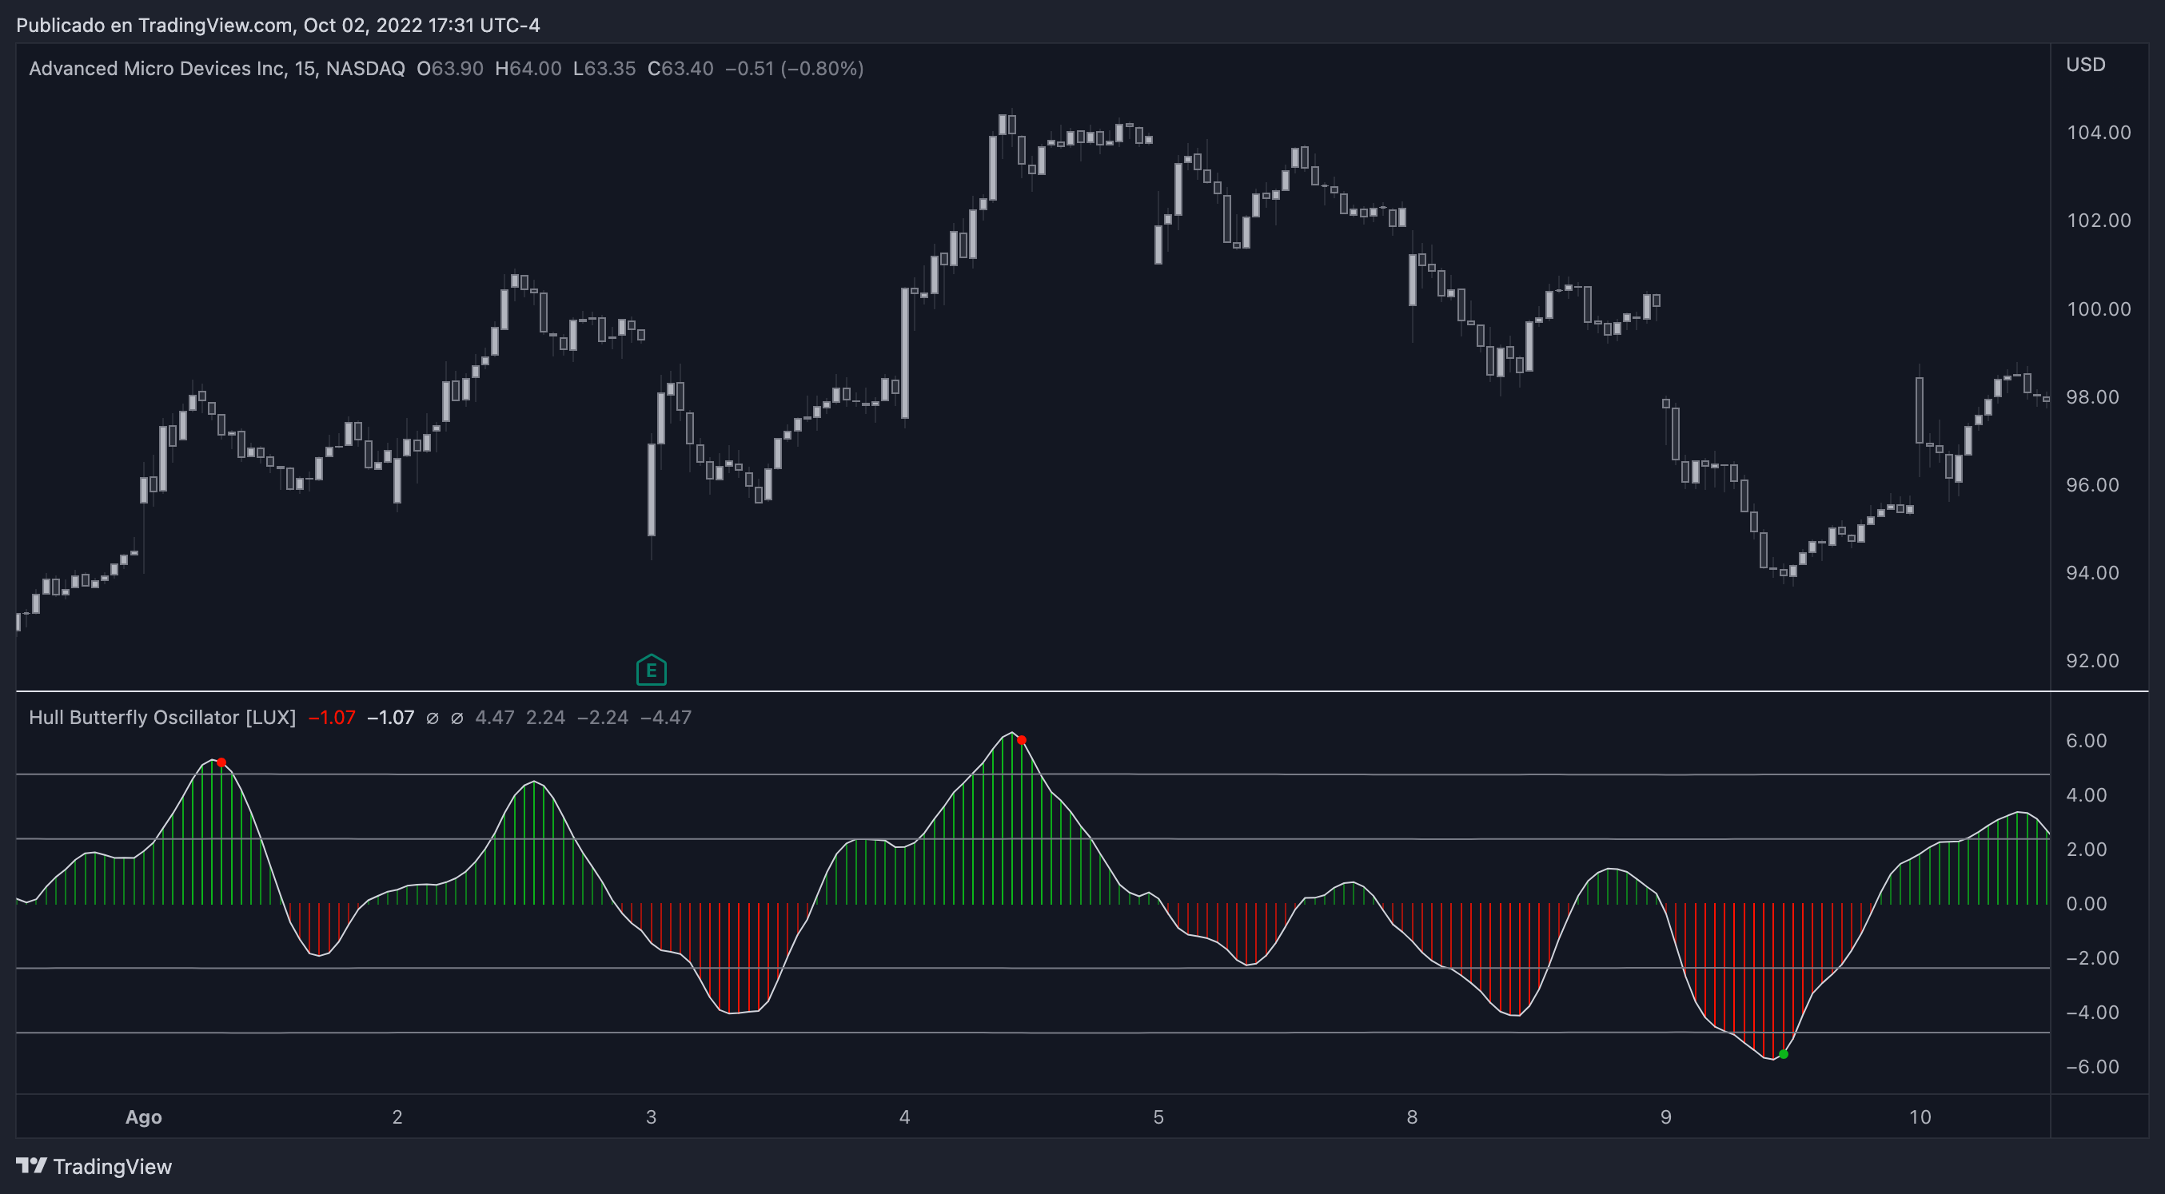This screenshot has width=2165, height=1194.
Task: Click the oscillator 2.00 axis label
Action: [2086, 850]
